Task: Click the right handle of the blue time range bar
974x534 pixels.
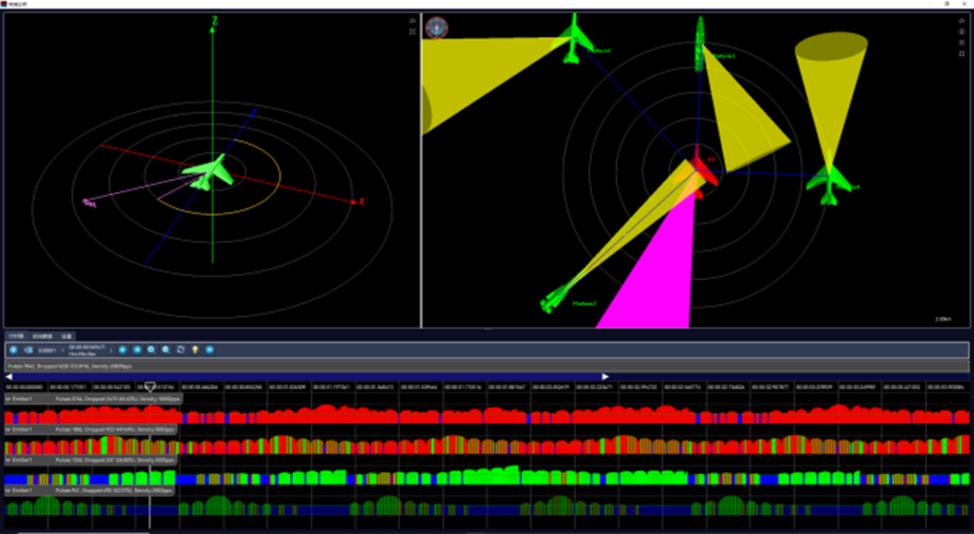Action: [x=605, y=377]
